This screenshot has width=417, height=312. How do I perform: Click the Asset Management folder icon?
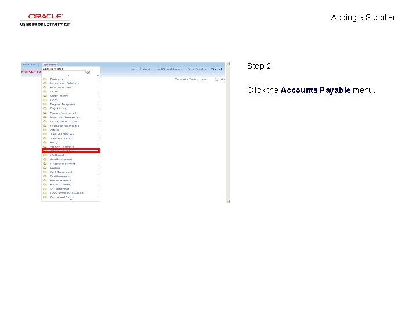(x=45, y=159)
